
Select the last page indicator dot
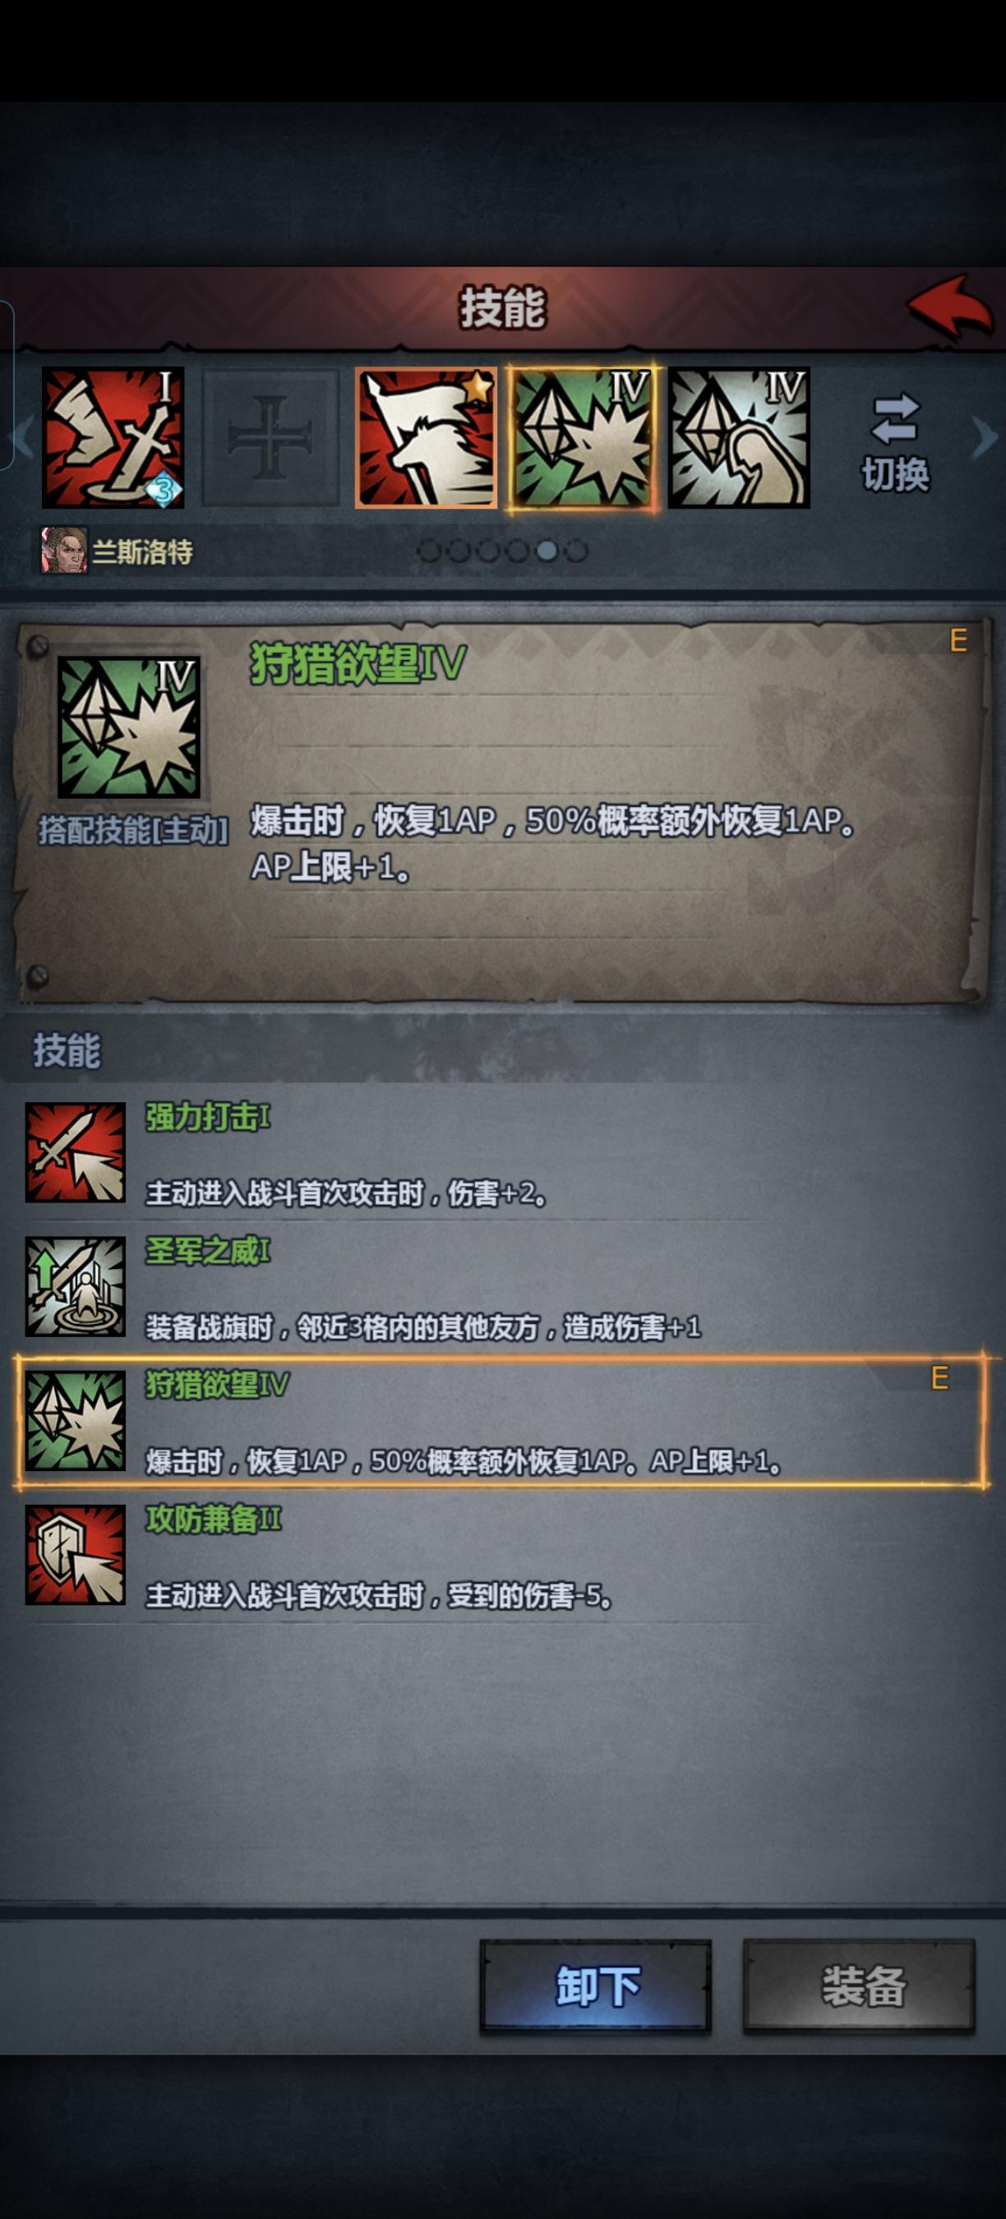[x=576, y=551]
